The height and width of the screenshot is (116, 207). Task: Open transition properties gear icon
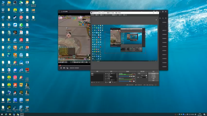click(x=146, y=76)
